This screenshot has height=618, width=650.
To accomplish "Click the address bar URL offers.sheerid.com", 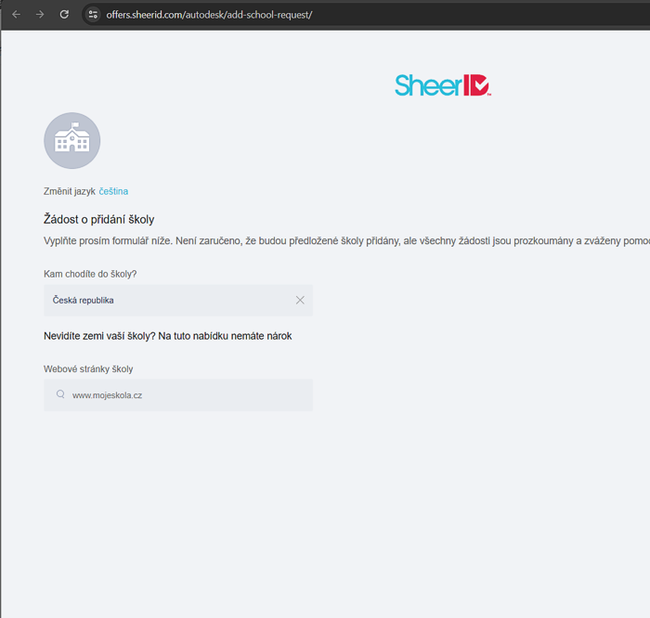I will [x=209, y=15].
